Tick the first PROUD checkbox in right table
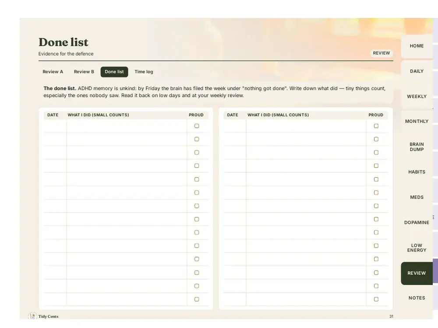 pyautogui.click(x=376, y=126)
